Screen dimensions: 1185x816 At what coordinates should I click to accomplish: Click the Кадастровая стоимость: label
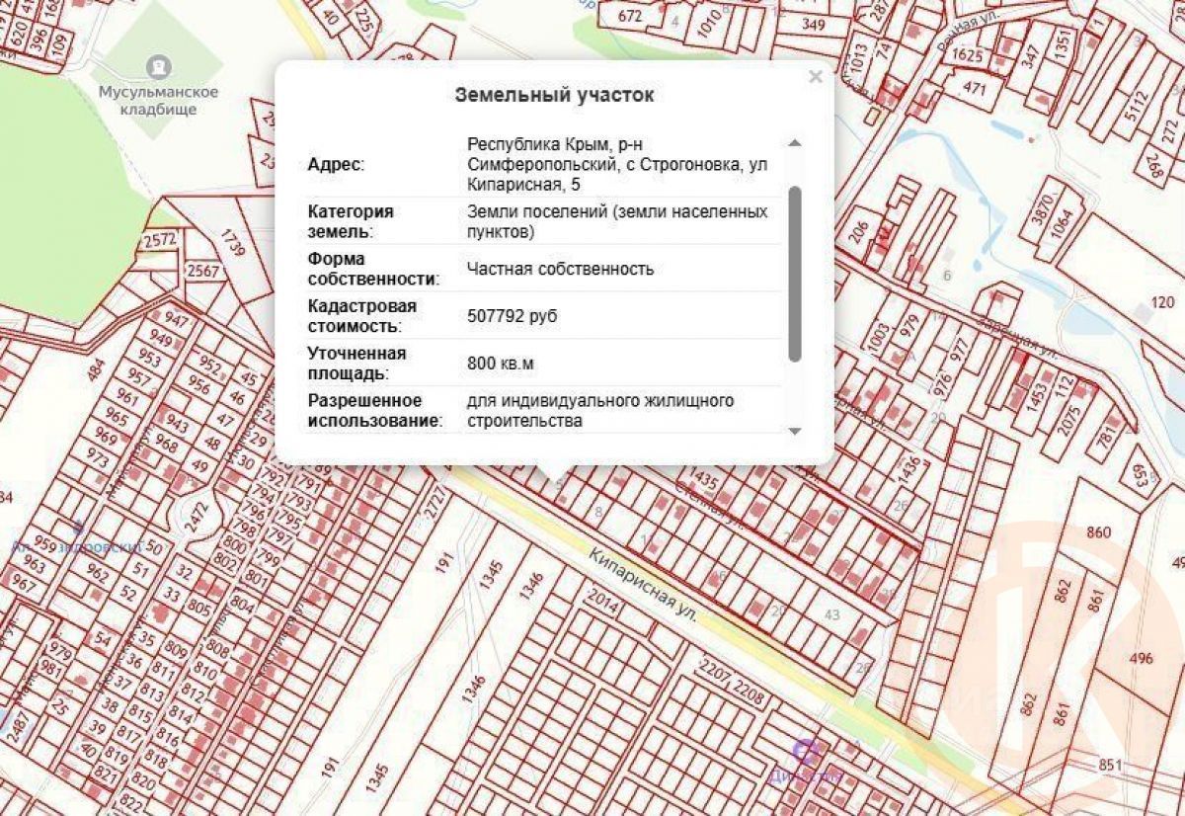pos(362,316)
